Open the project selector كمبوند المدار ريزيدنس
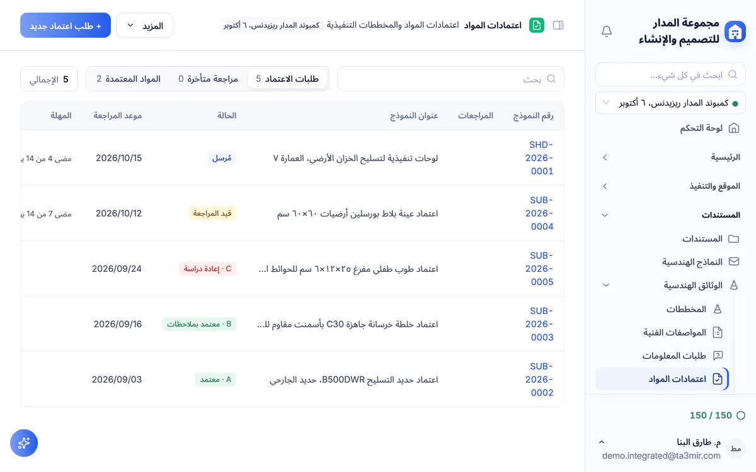 pyautogui.click(x=671, y=103)
